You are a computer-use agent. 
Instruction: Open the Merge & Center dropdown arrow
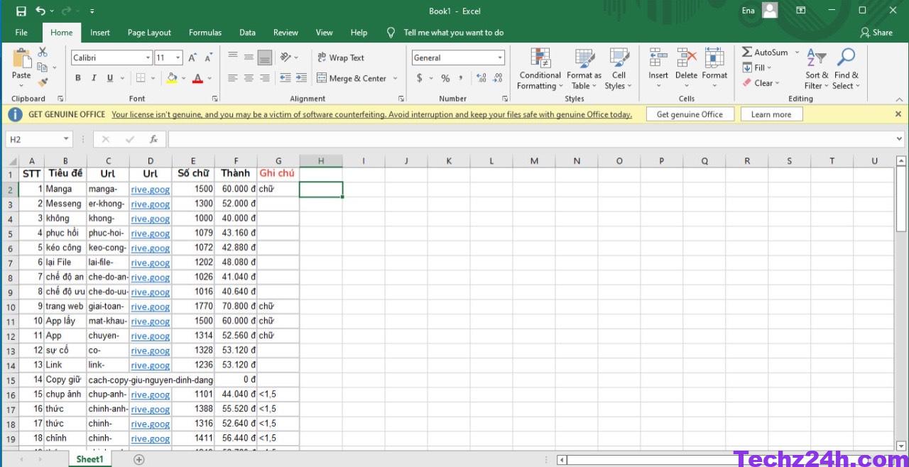396,78
